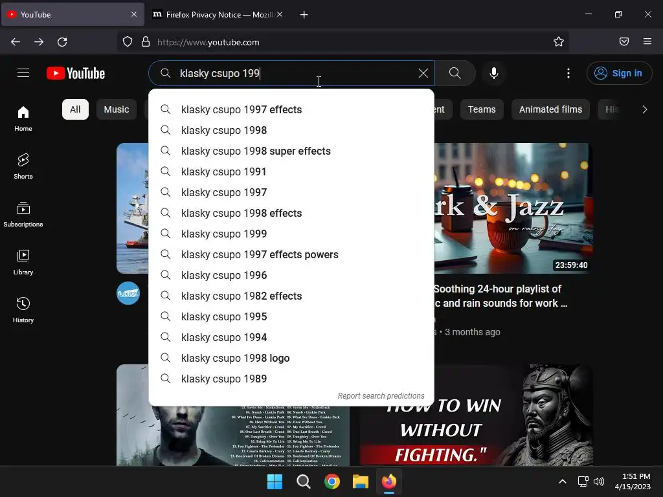Open taskbar Search

(x=303, y=481)
